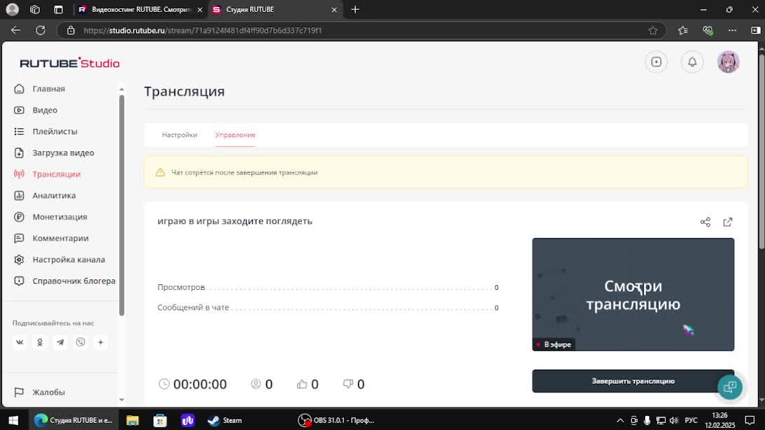Viewport: 765px width, 430px height.
Task: Open Загрузка видео page
Action: [x=63, y=153]
